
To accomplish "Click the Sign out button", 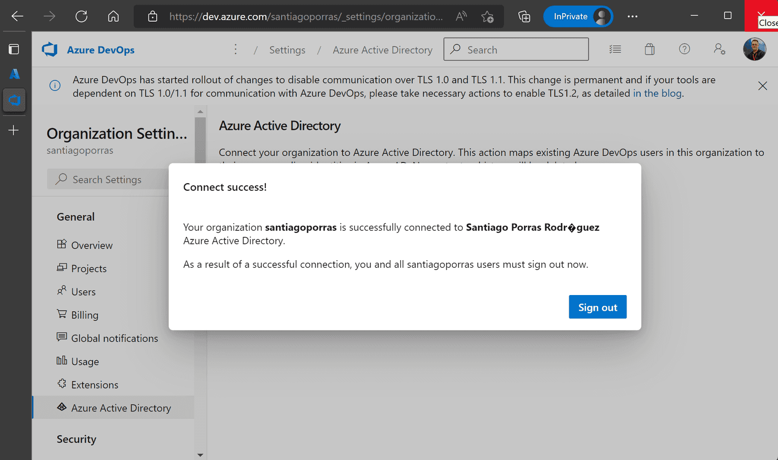I will (598, 307).
